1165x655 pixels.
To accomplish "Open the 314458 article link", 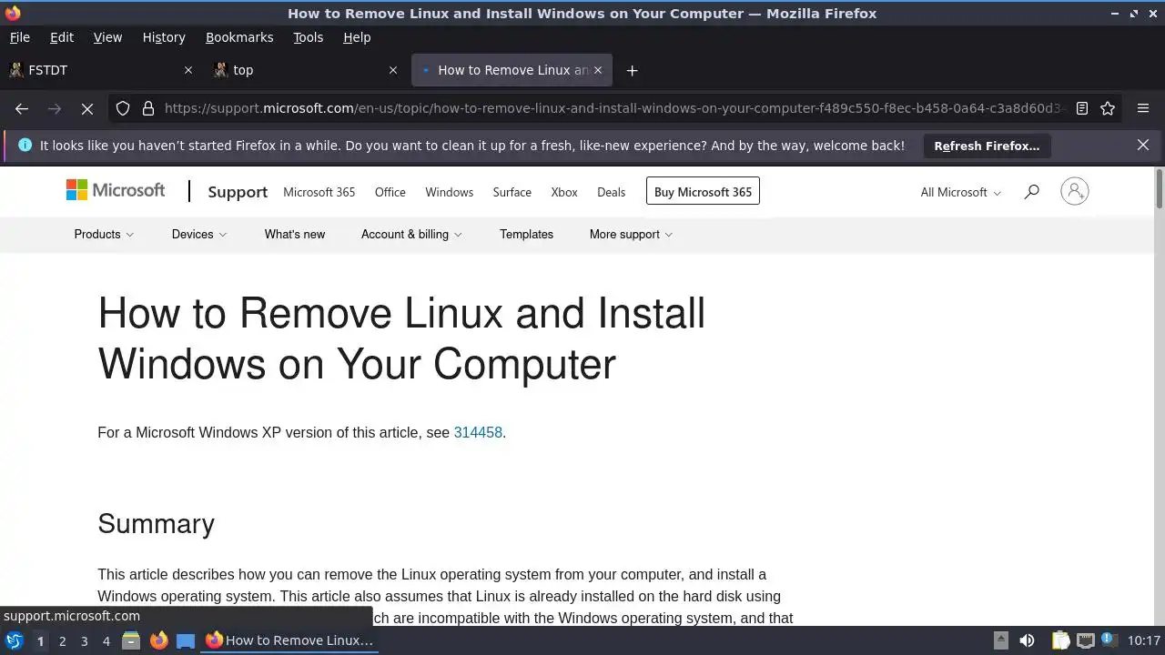I will pos(478,433).
